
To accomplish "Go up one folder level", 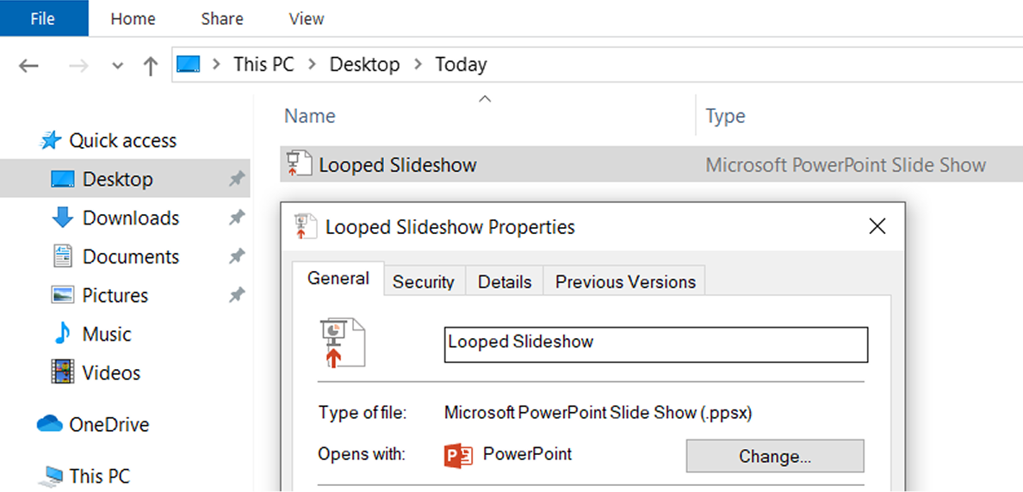I will 151,65.
